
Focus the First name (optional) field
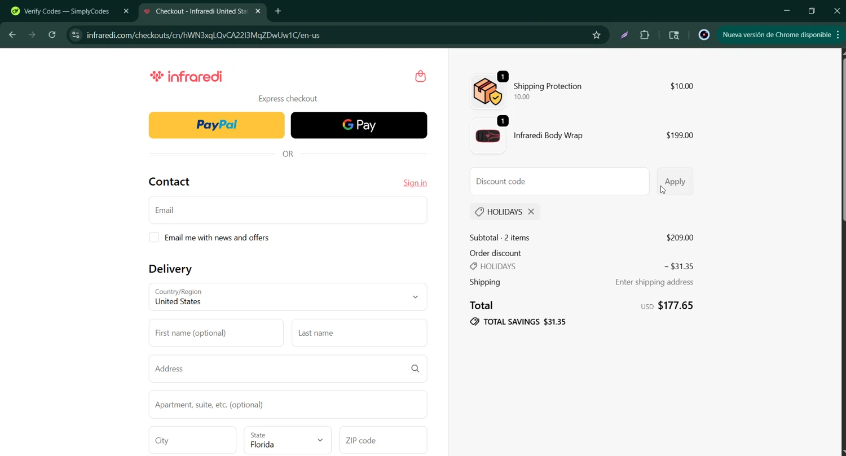216,333
